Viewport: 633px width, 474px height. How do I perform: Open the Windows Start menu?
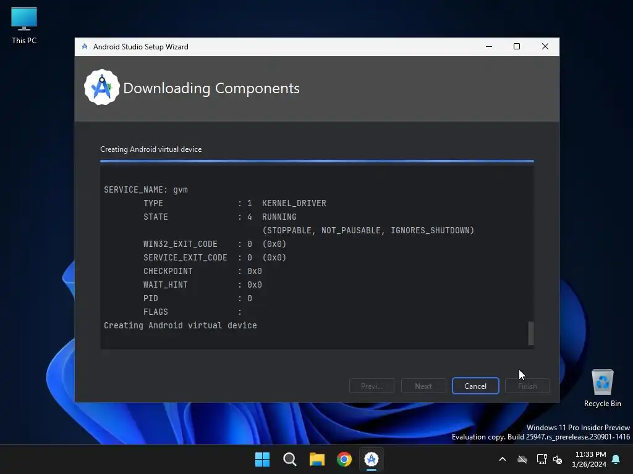point(262,459)
